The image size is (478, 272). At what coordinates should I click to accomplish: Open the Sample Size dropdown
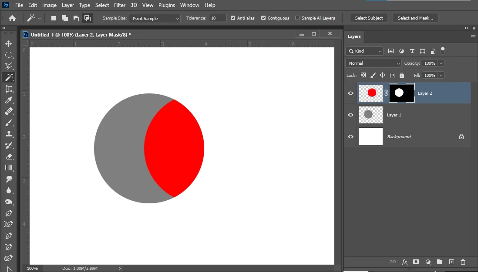pyautogui.click(x=155, y=18)
